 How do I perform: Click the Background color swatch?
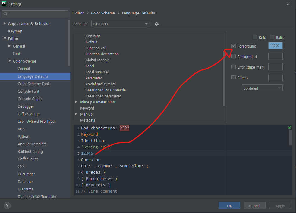point(276,56)
